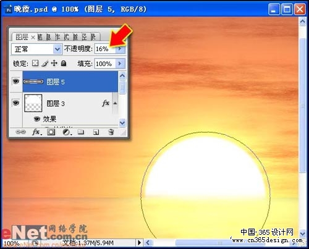The width and height of the screenshot is (309, 249).
Task: Create a new layer
Action: (x=96, y=132)
